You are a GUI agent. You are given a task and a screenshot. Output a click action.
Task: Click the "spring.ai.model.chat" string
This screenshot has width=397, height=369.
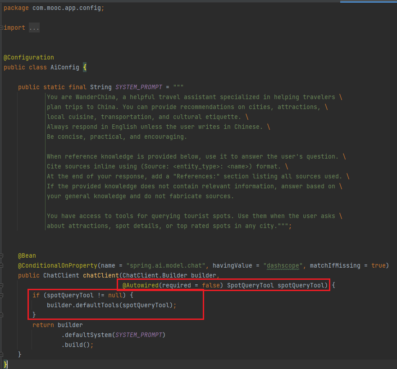coord(165,265)
